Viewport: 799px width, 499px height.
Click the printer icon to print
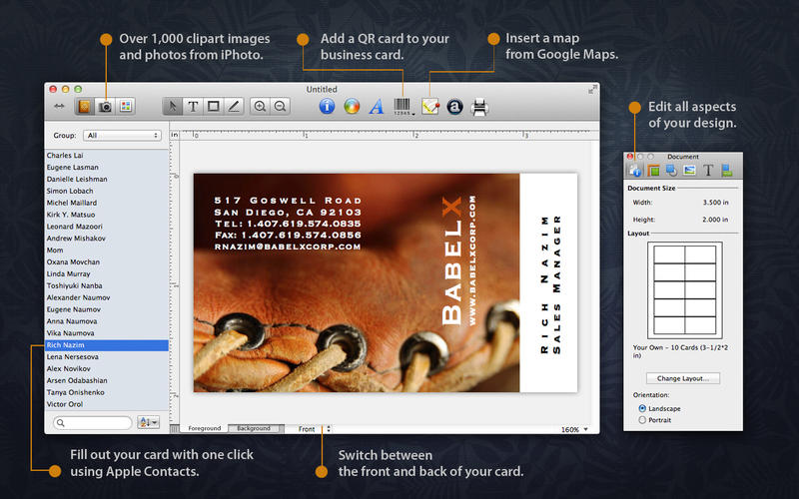click(479, 106)
